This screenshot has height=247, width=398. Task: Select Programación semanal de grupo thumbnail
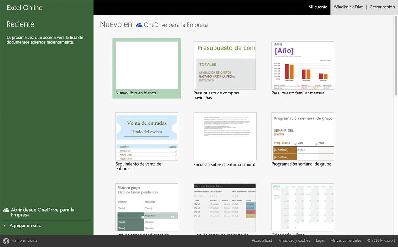tap(303, 137)
